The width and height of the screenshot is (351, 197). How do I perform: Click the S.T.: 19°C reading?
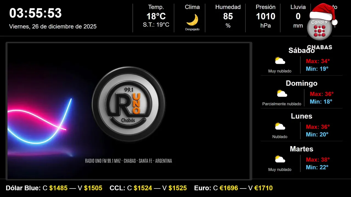tap(156, 25)
